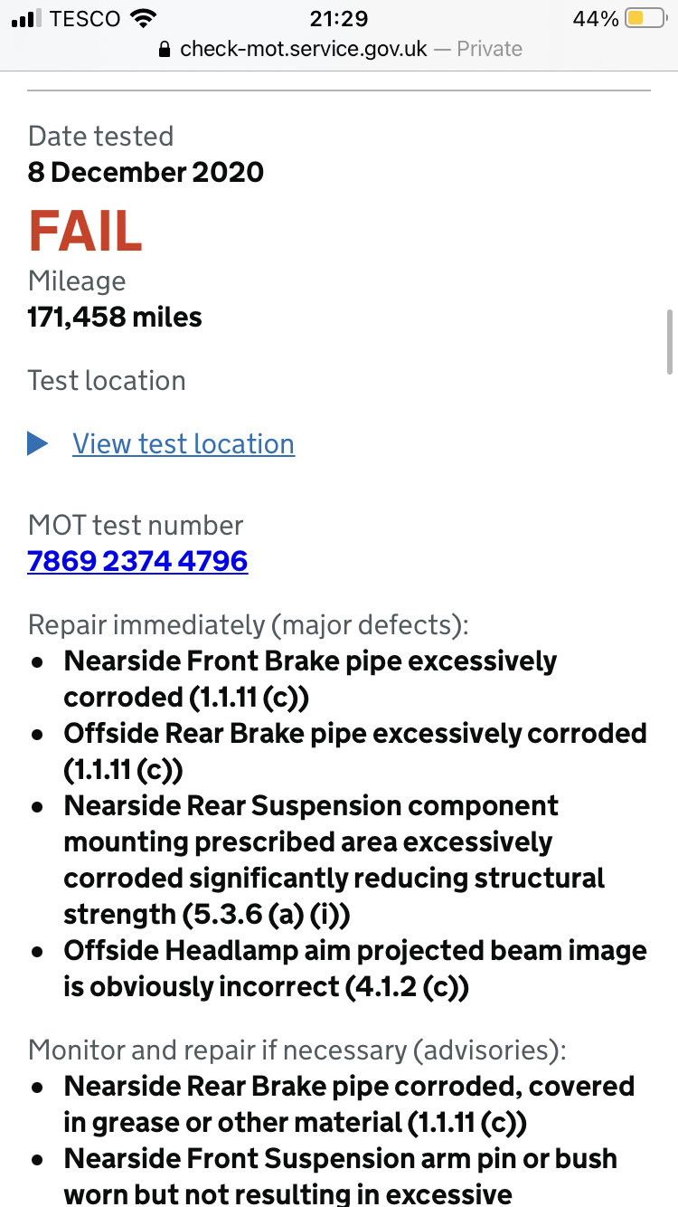Tap the cellular signal bars icon

[28, 18]
